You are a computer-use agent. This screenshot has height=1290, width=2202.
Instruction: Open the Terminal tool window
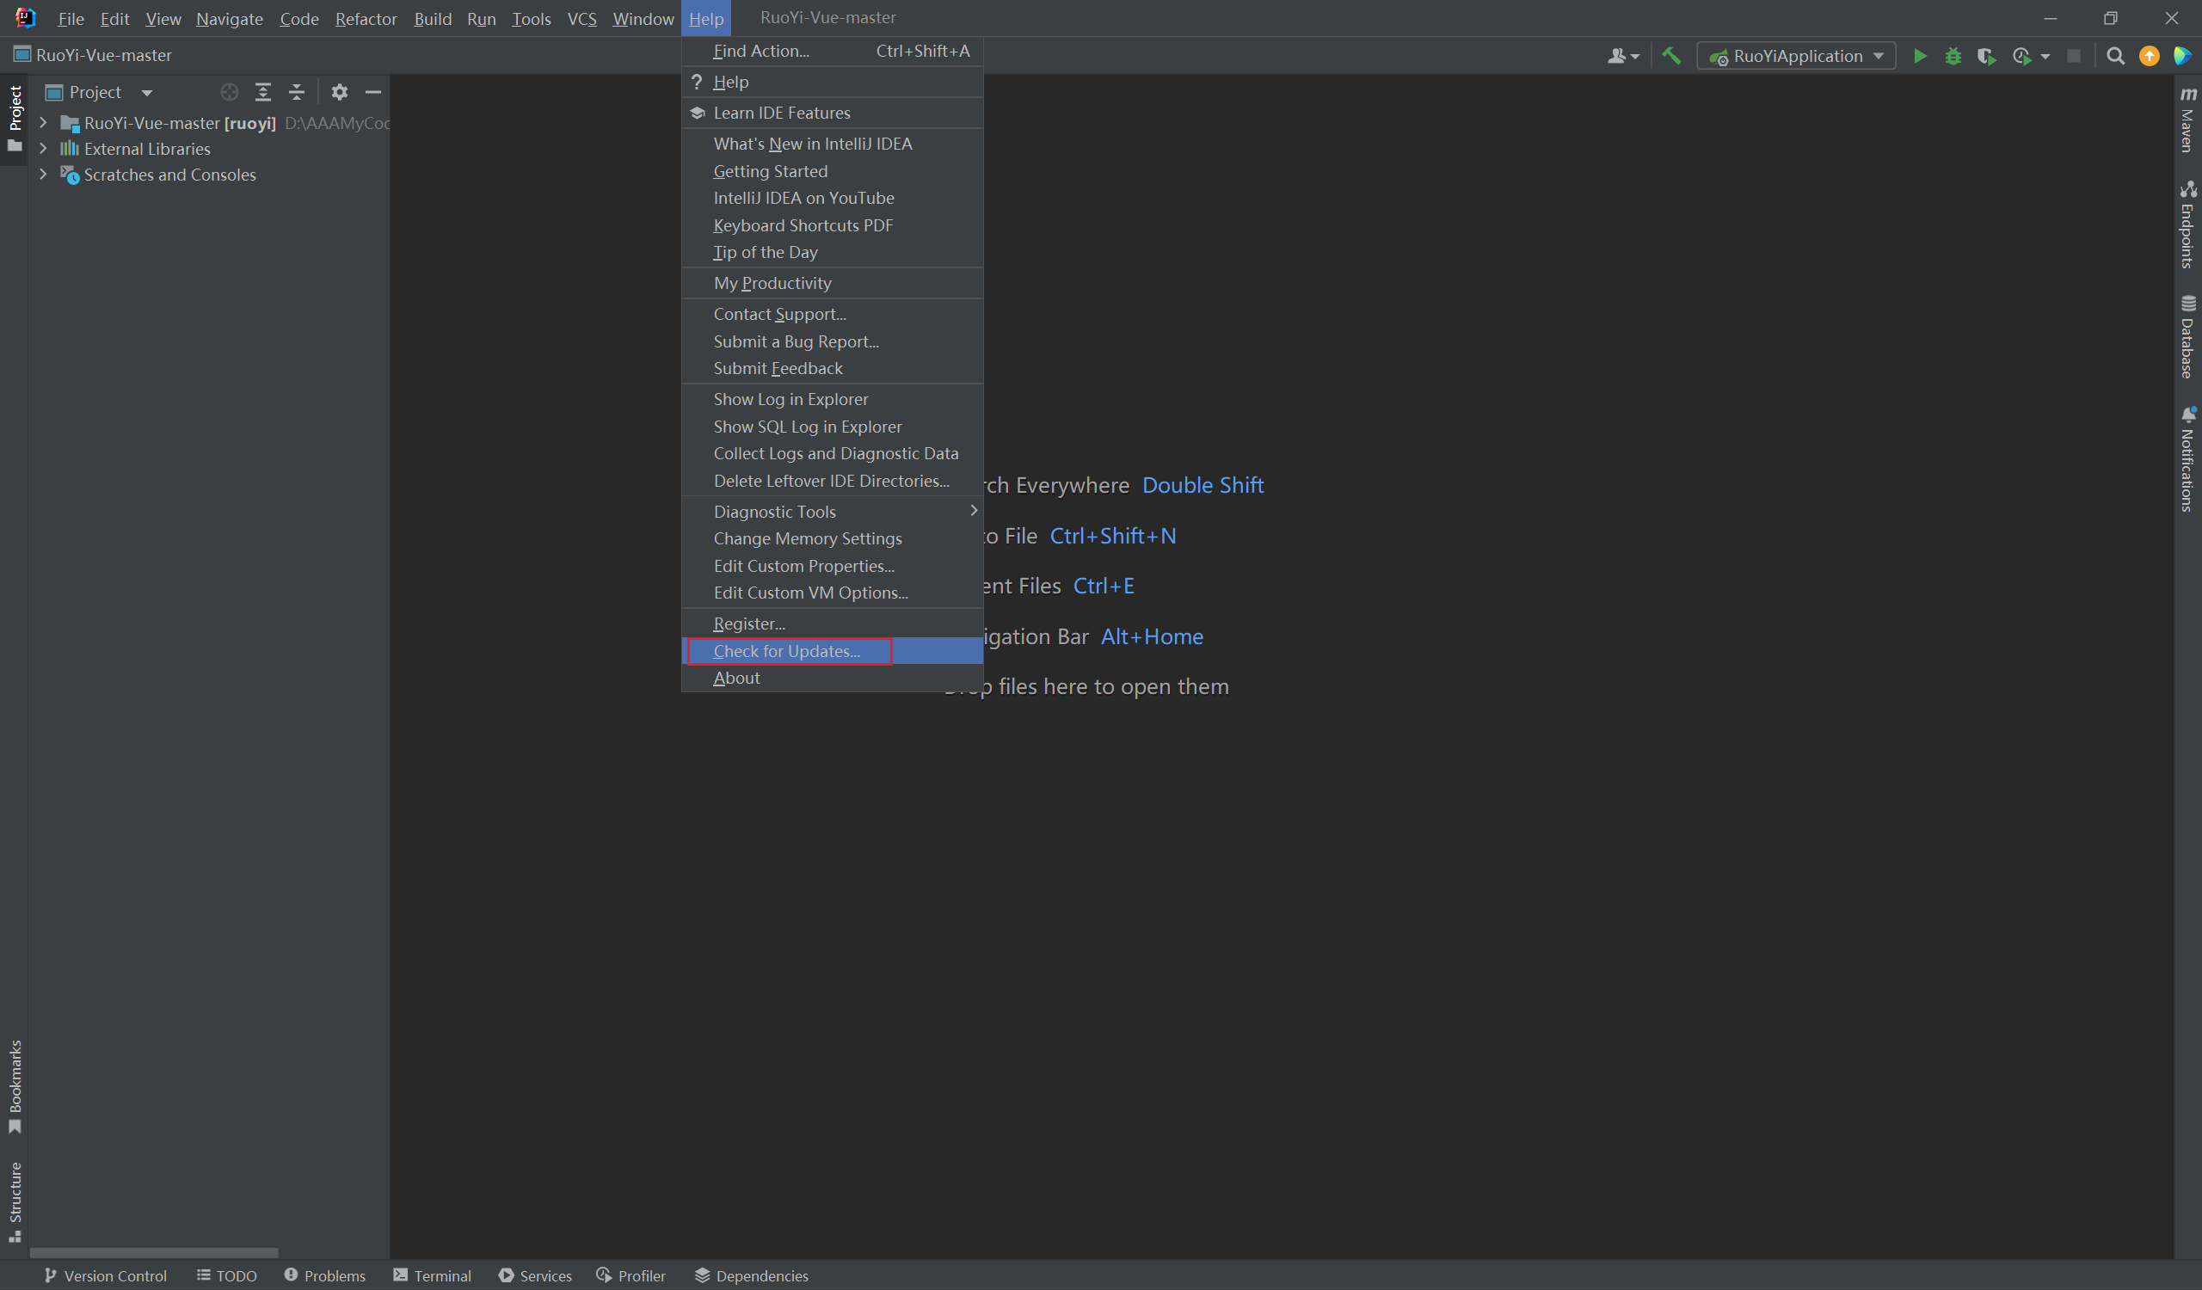[433, 1275]
